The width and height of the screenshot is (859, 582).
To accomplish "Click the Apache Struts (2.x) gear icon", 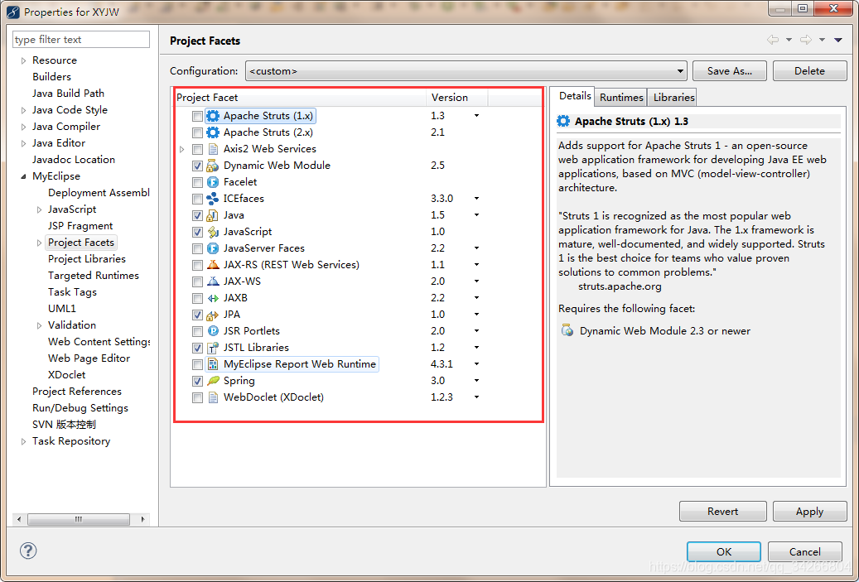I will tap(213, 132).
